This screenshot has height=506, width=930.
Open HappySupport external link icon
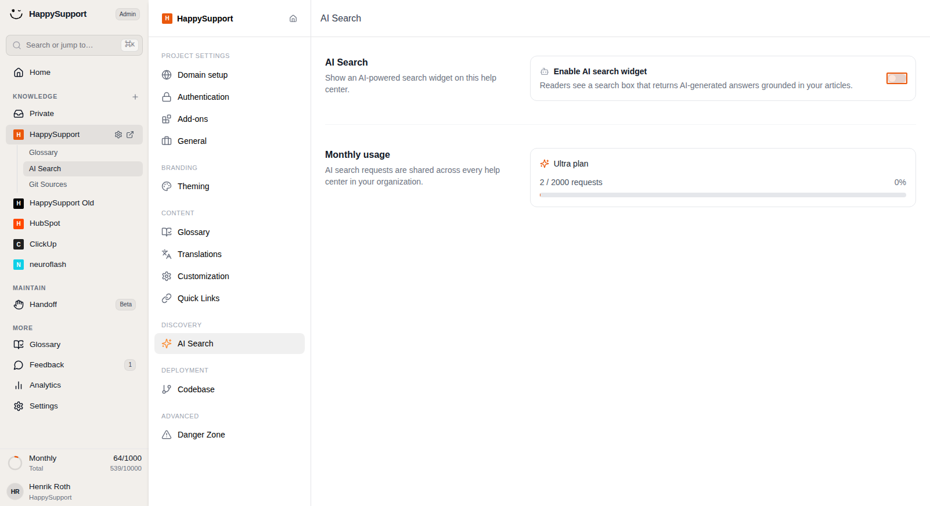pyautogui.click(x=130, y=135)
